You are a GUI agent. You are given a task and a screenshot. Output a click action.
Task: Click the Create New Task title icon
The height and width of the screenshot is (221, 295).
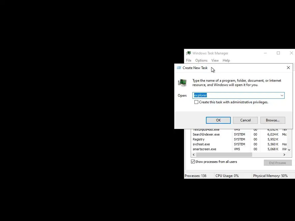(179, 68)
